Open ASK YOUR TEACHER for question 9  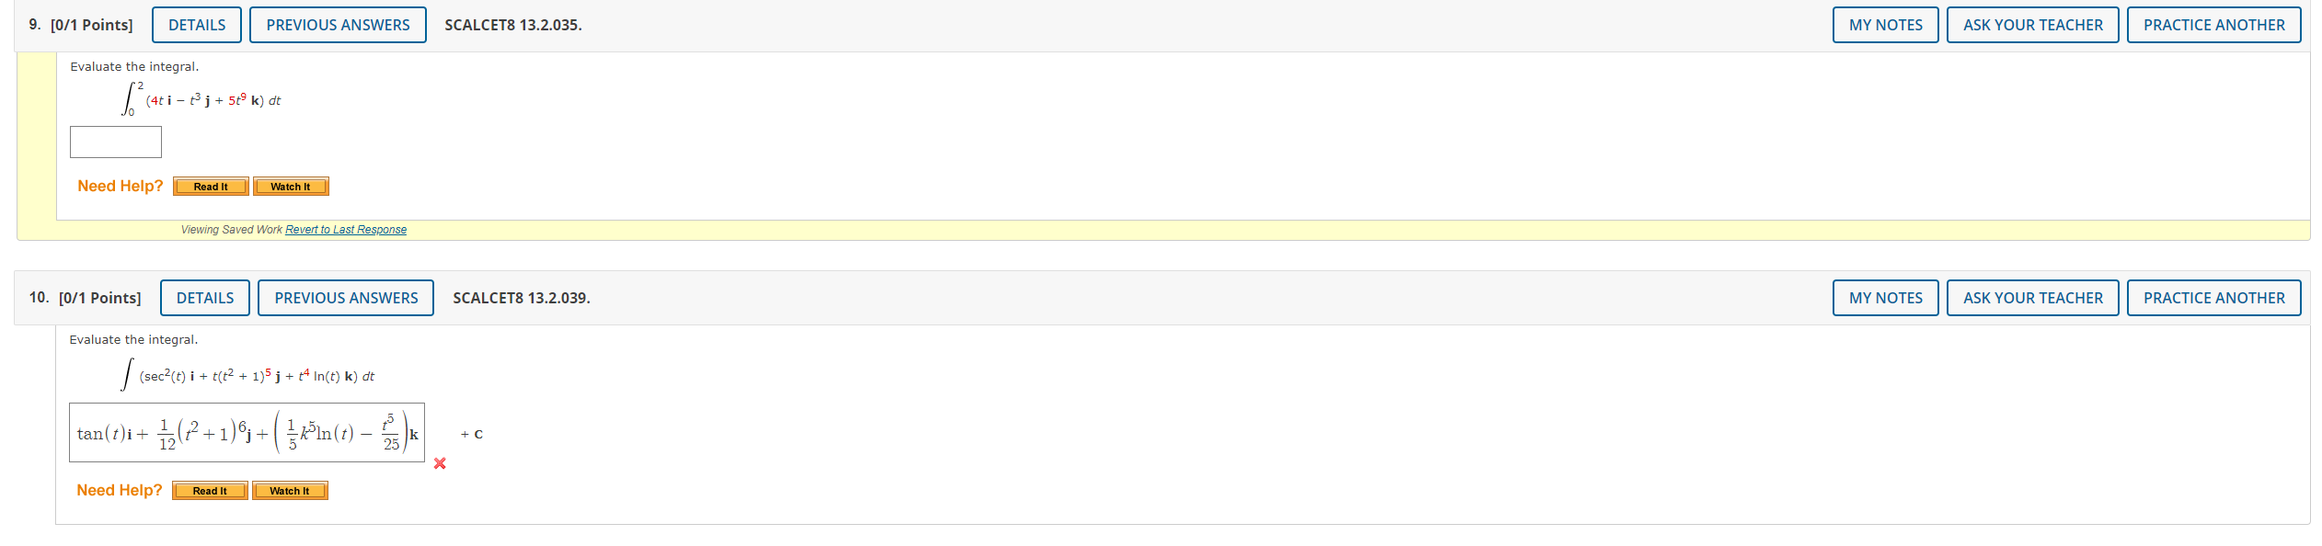[x=2032, y=25]
